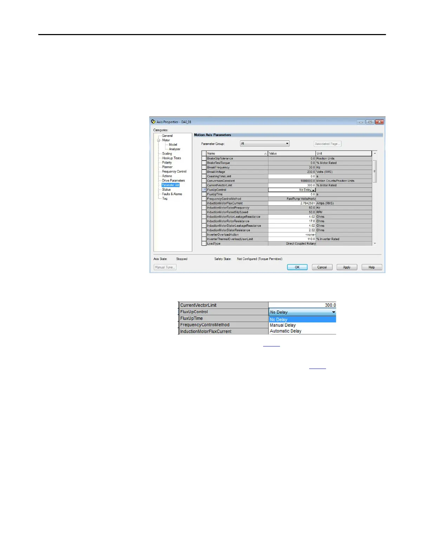The height and width of the screenshot is (556, 430).
Task: Edit the InductionMotorRotorResistance 17.0 value
Action: 292,221
